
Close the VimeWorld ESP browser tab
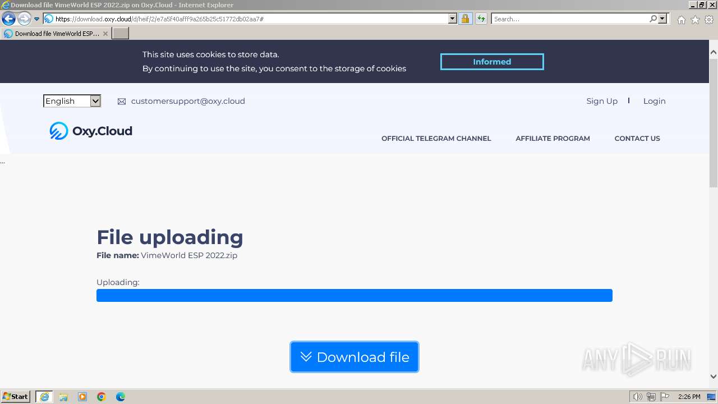coord(105,34)
